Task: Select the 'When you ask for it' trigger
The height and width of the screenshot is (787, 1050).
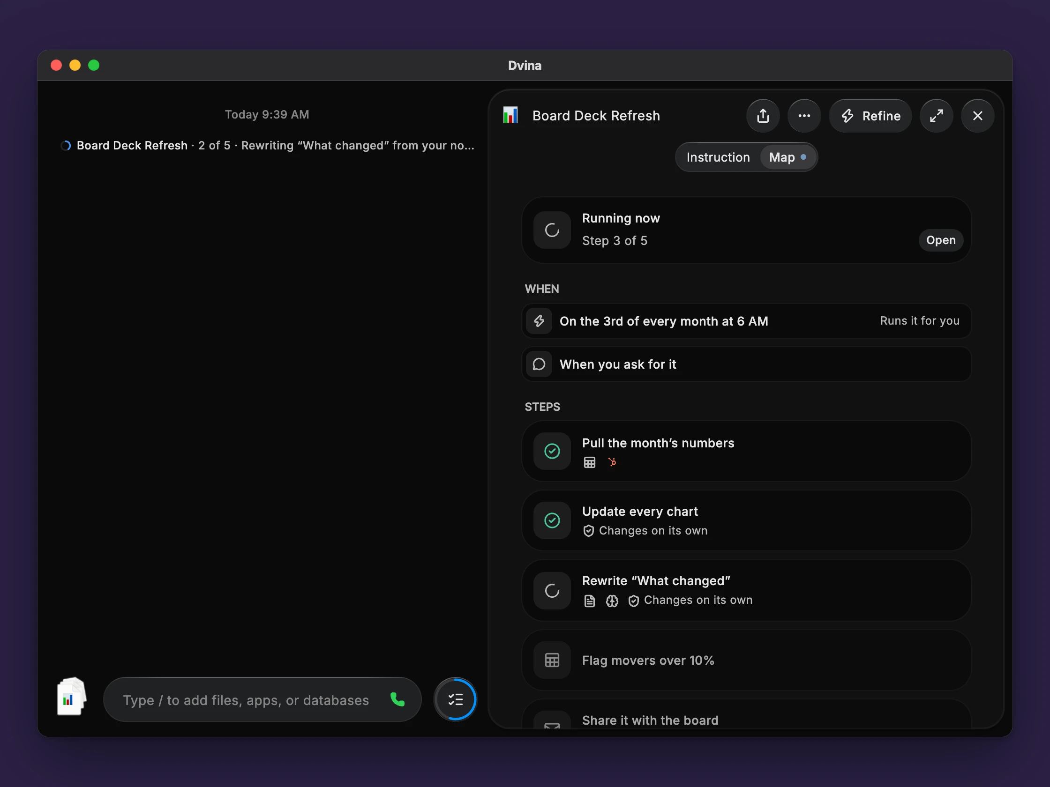Action: 746,364
